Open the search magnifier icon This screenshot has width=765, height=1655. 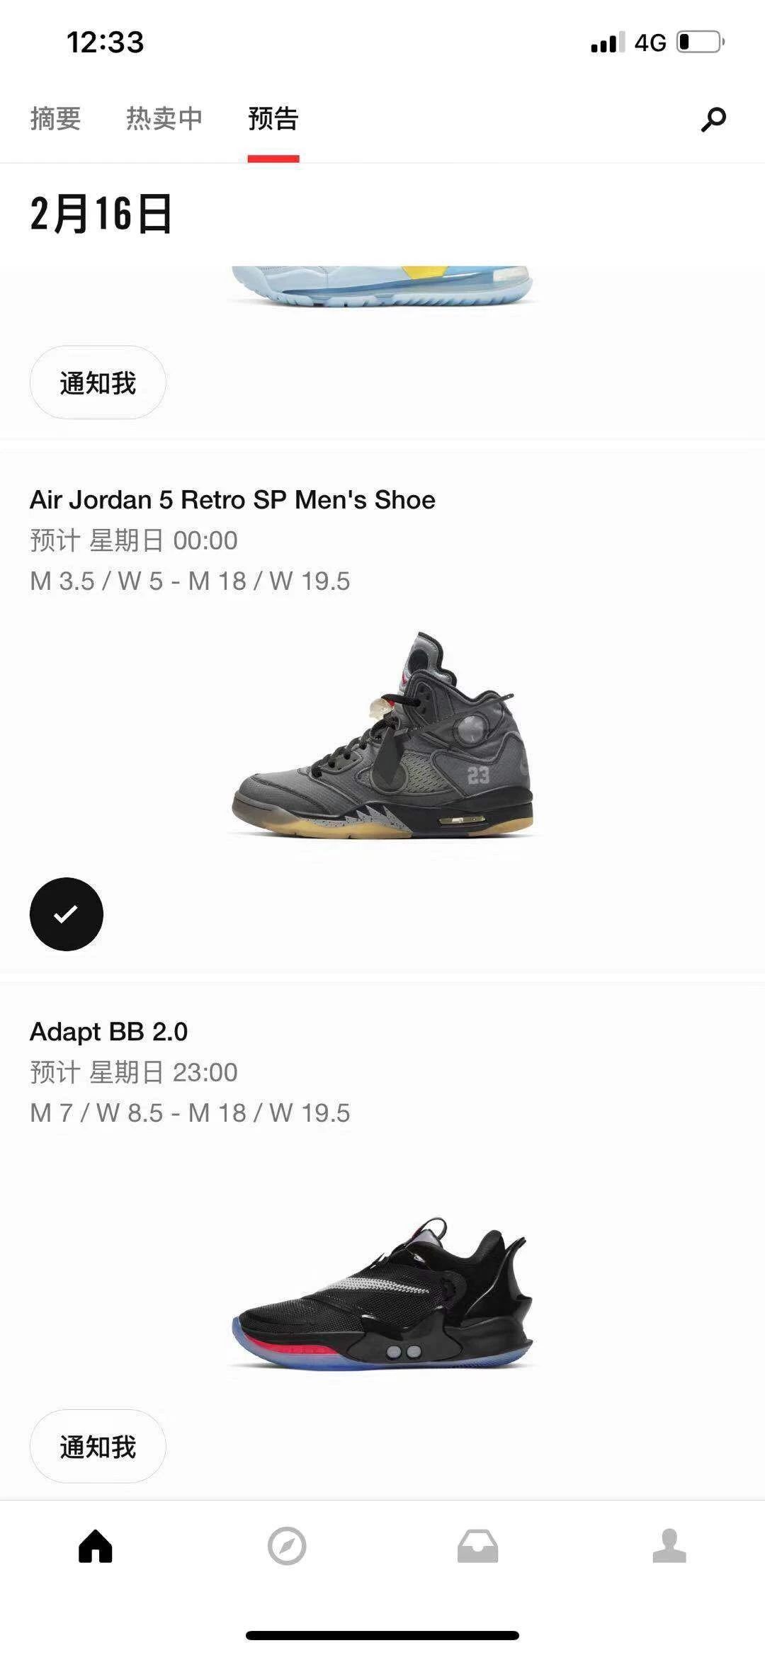[x=713, y=119]
